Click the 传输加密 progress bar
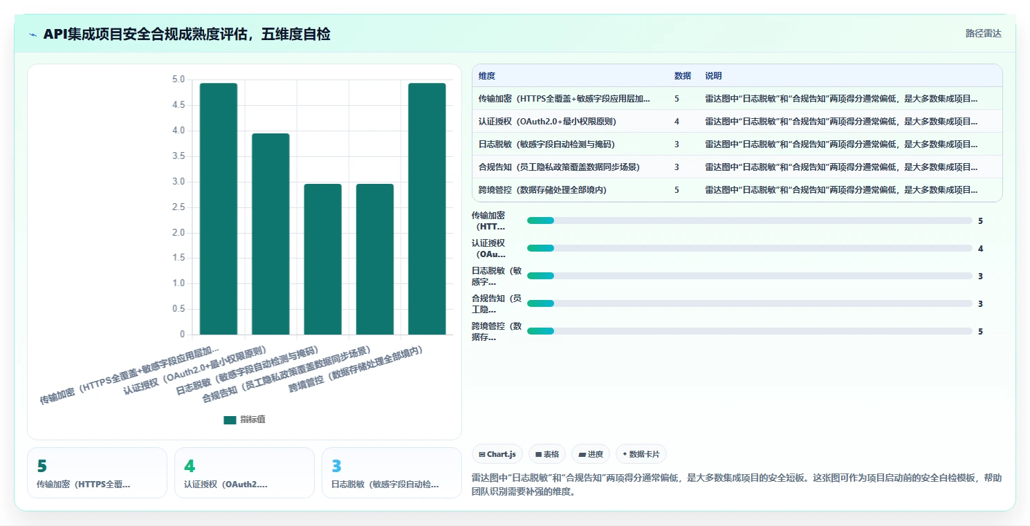1030x526 pixels. (750, 220)
